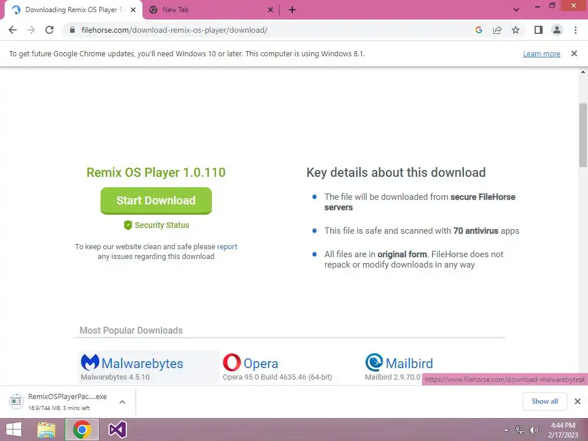Click the Malwarebytes logo icon
Screen dimensions: 588x441
(90, 362)
